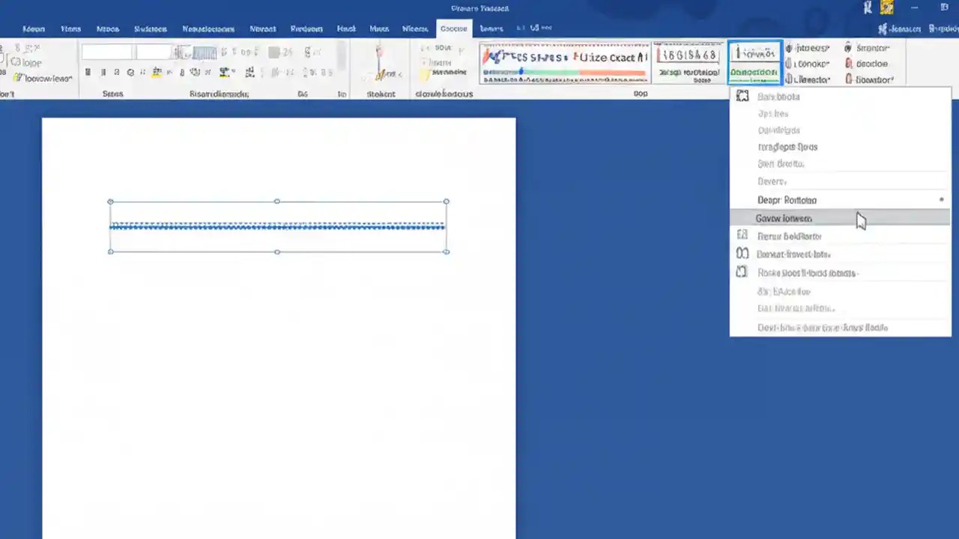Toggle strikethrough formatting in the Font group

coord(130,72)
